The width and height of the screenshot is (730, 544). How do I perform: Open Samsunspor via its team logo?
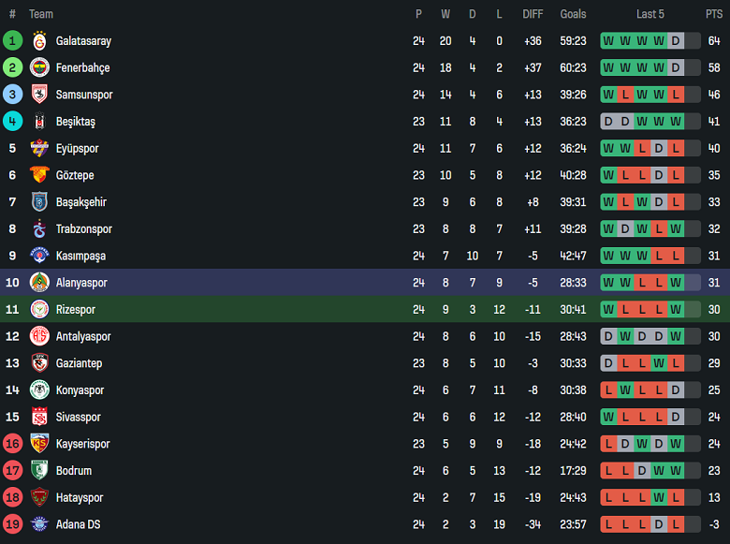point(39,95)
